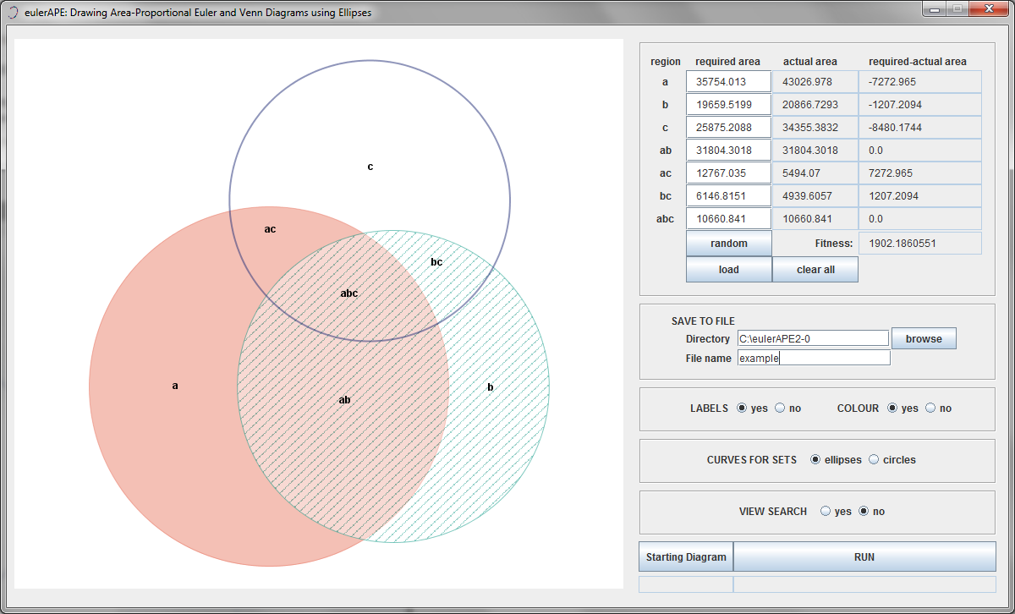Select COLOUR no radio button
The image size is (1015, 614).
(x=930, y=408)
